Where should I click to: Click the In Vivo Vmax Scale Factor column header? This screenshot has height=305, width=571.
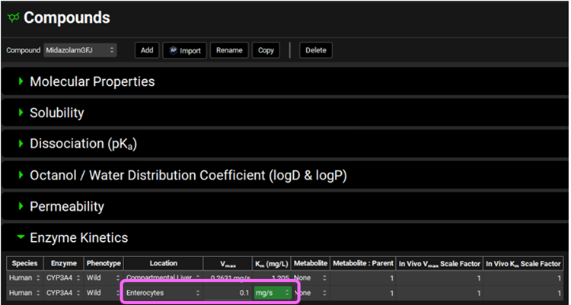click(439, 263)
